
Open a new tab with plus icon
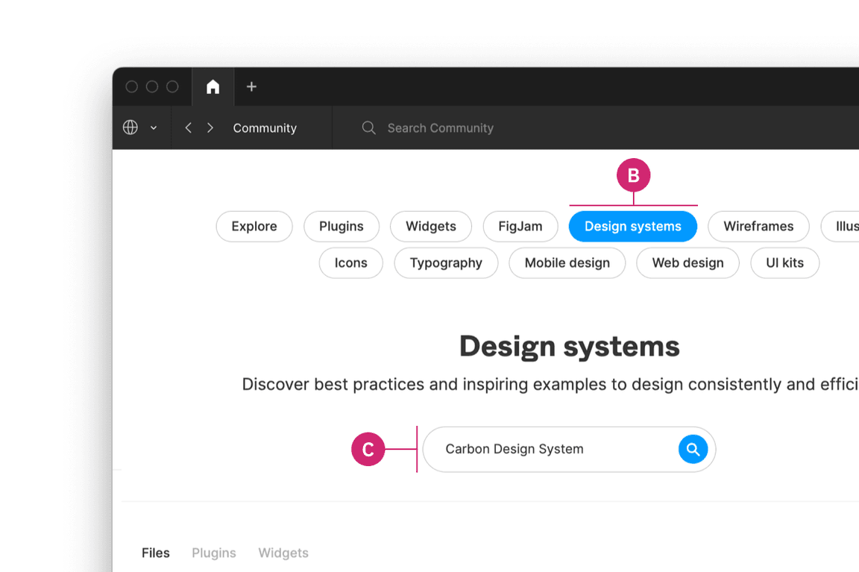click(251, 87)
